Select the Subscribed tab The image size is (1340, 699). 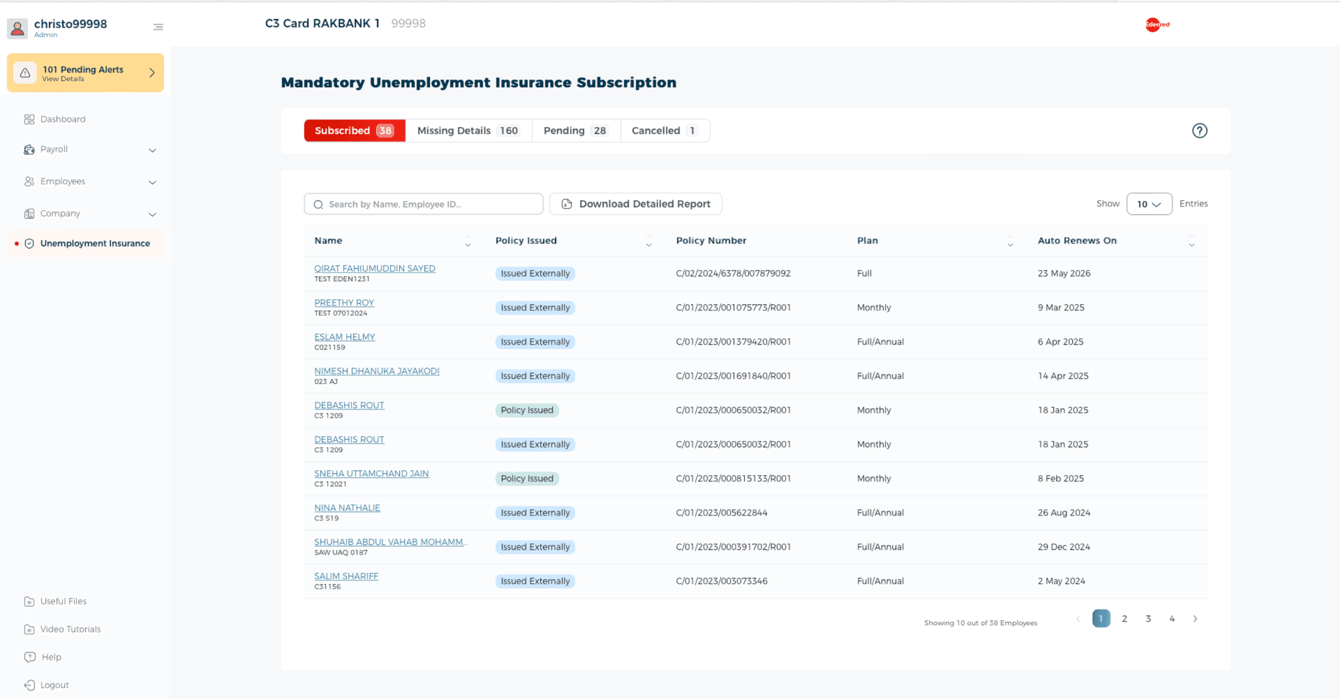355,130
